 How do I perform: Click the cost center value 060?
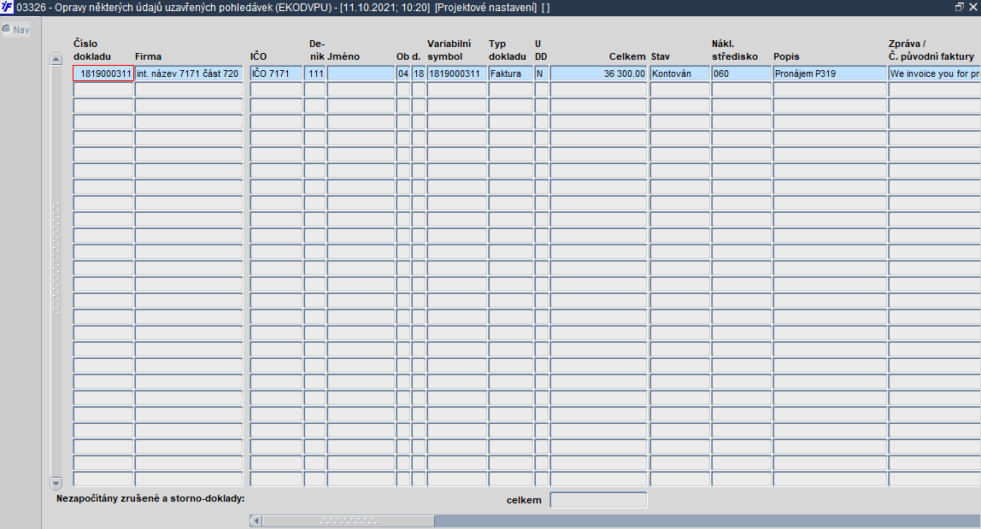point(741,73)
